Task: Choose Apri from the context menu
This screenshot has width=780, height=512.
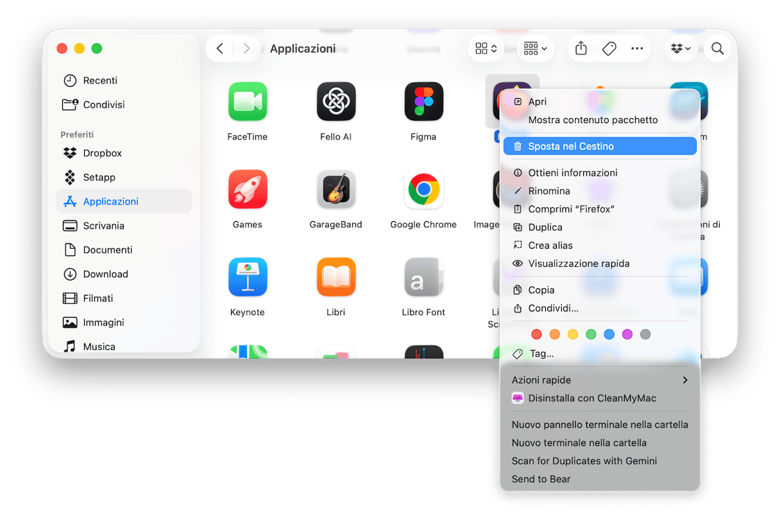Action: point(600,101)
